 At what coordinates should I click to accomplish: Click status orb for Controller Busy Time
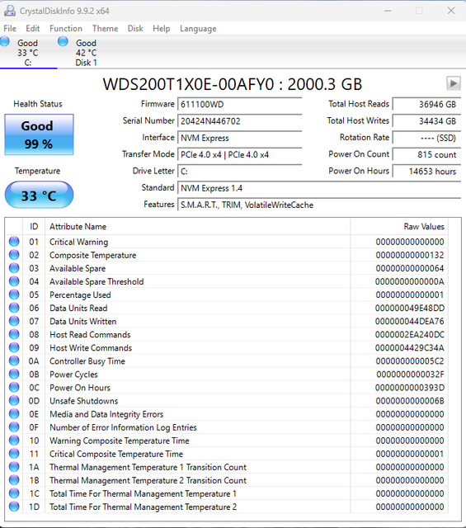click(x=14, y=361)
